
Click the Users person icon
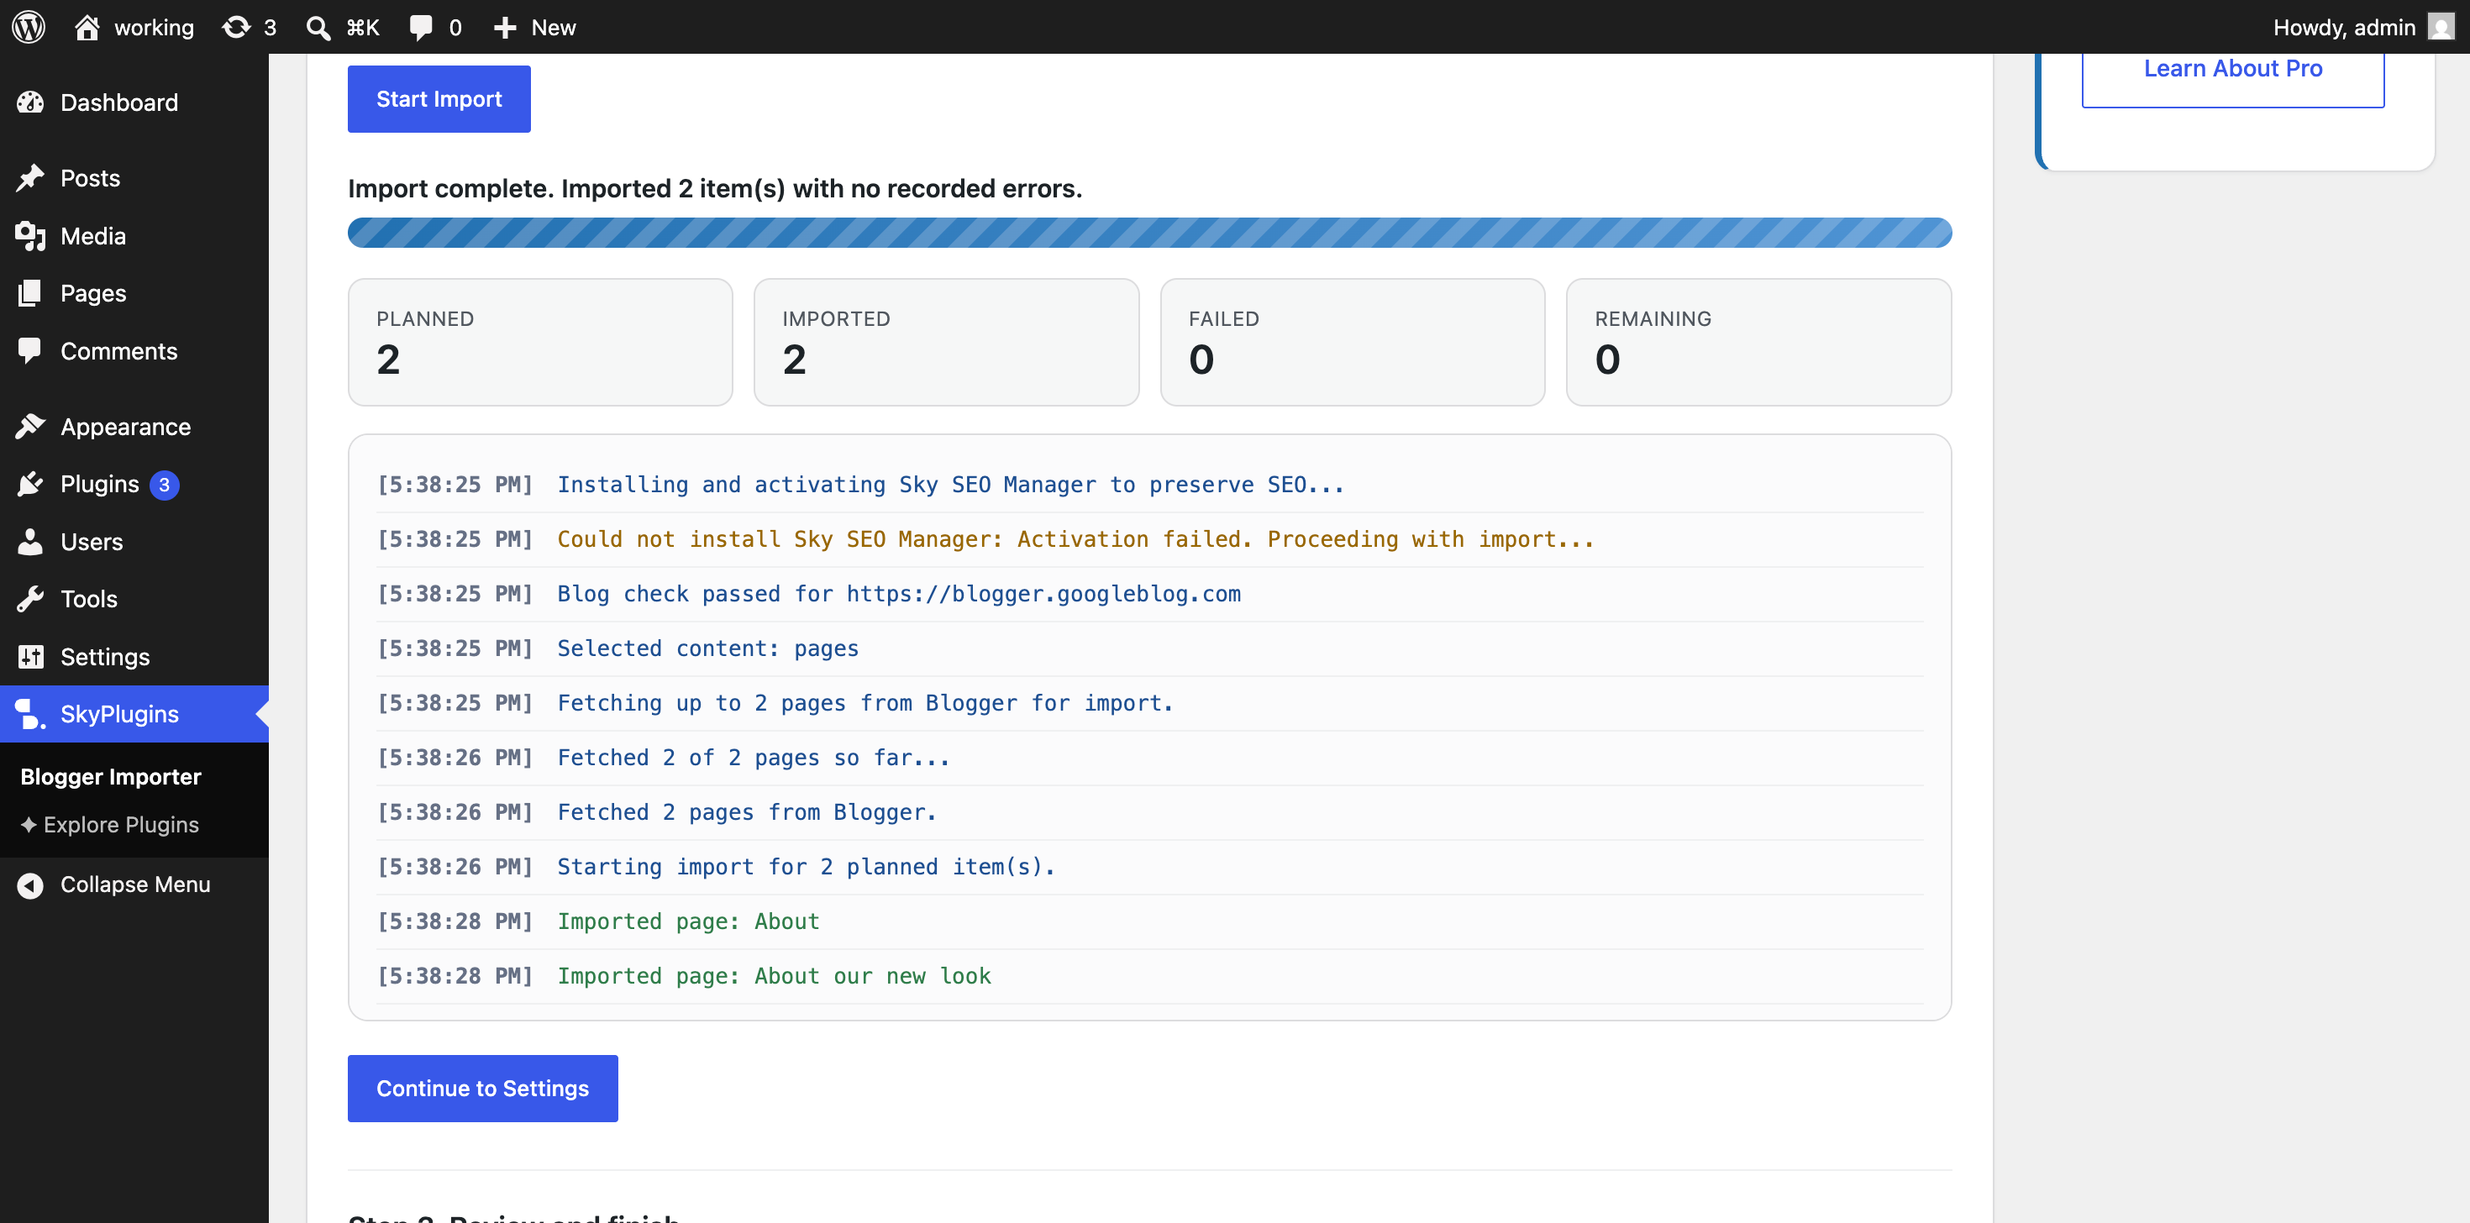[31, 542]
